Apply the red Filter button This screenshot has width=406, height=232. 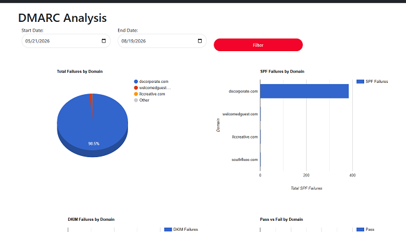pos(258,45)
